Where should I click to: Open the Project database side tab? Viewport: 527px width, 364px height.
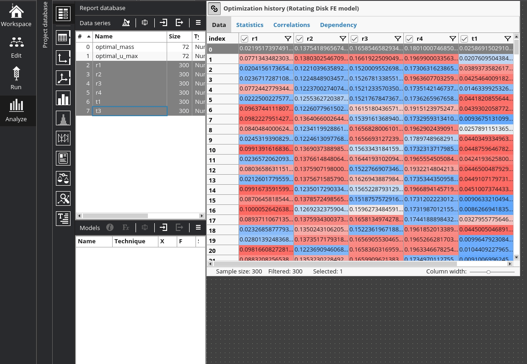click(45, 25)
